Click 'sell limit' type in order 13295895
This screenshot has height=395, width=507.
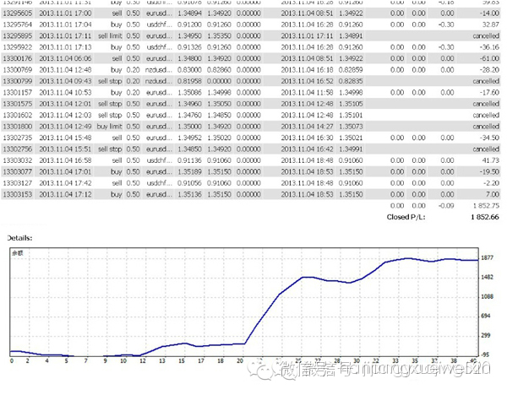(x=110, y=35)
